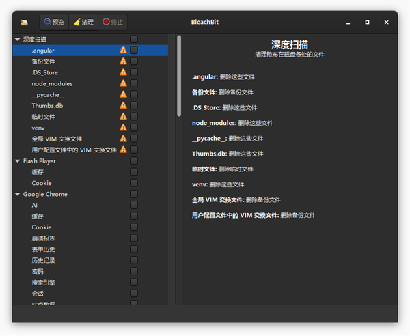The width and height of the screenshot is (410, 336).
Task: Select the venv tree row
Action: (90, 128)
